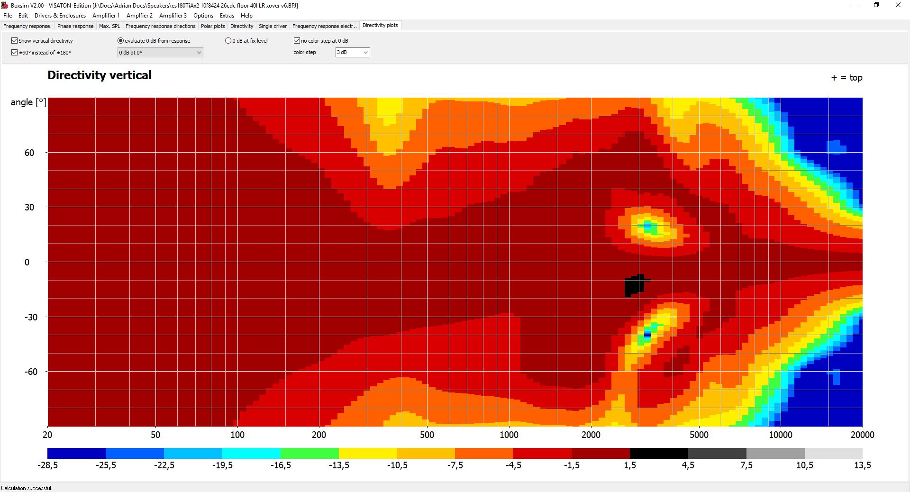Image resolution: width=910 pixels, height=492 pixels.
Task: Select 0 dB at fix level option
Action: 246,41
